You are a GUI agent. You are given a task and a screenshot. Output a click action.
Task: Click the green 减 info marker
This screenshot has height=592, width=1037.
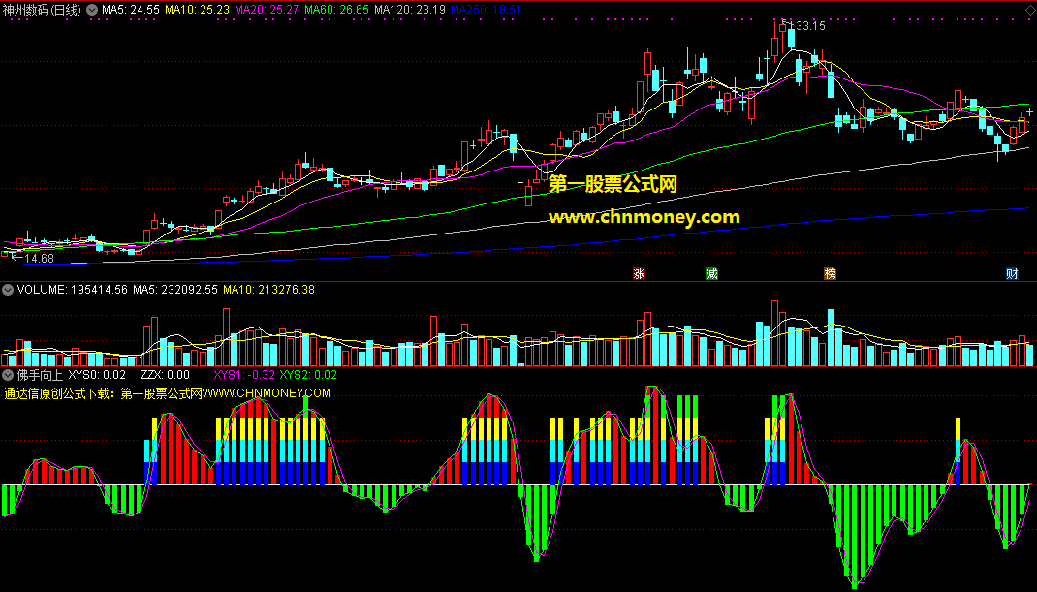[711, 274]
